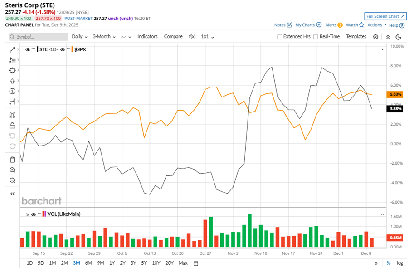Select the 1D range tab
The image size is (409, 272).
29,263
